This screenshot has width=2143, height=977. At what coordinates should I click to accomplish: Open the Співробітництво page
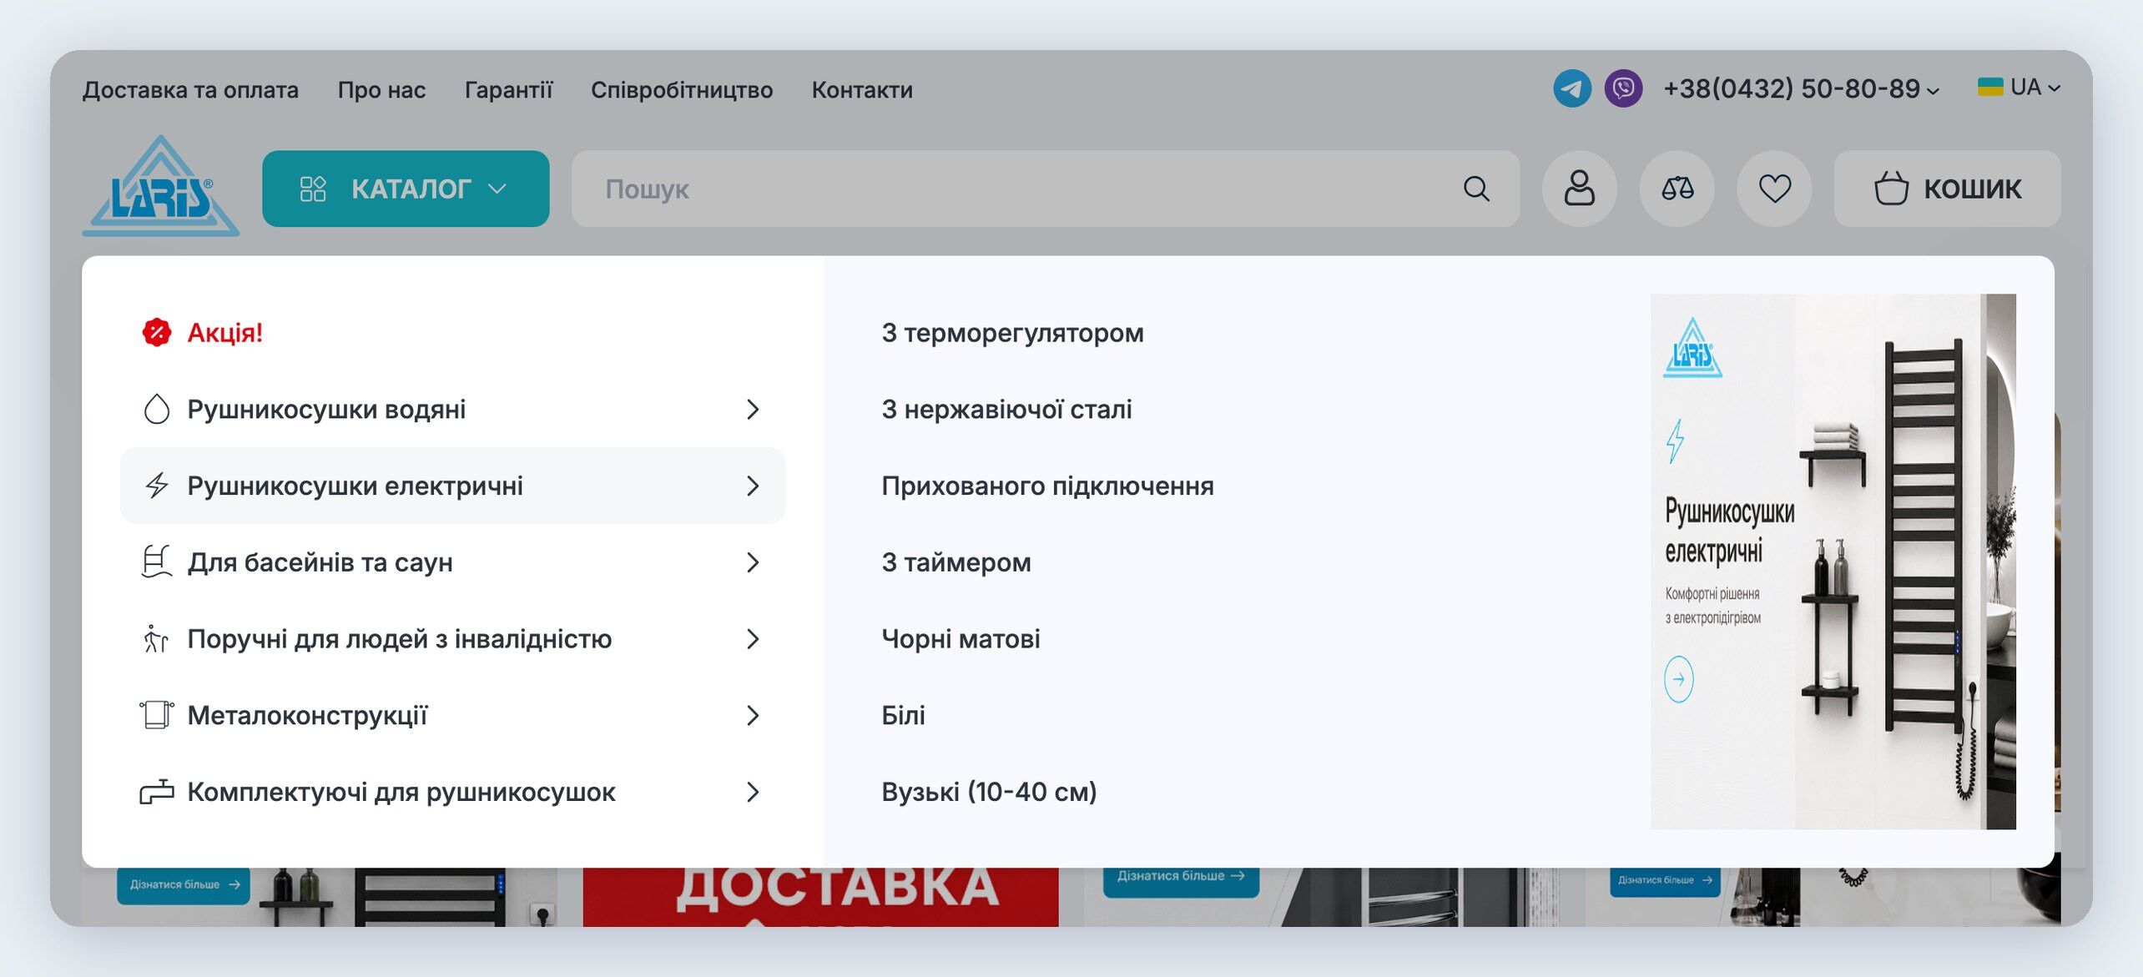click(682, 89)
